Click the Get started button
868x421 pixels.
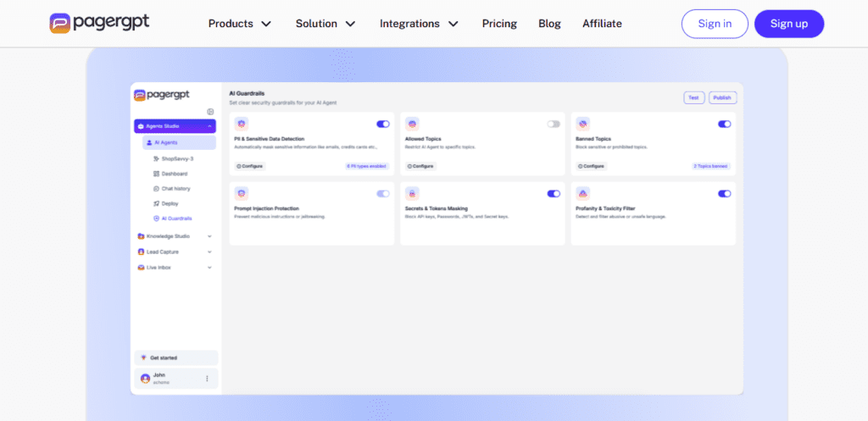(x=176, y=358)
